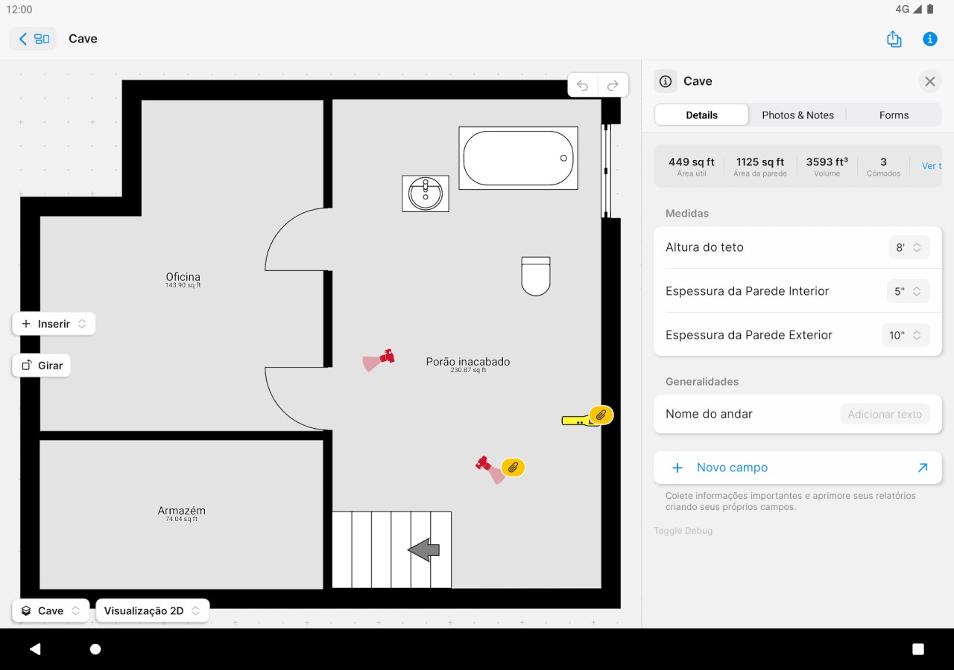This screenshot has width=954, height=670.
Task: Tap the sink symbol
Action: tap(426, 194)
